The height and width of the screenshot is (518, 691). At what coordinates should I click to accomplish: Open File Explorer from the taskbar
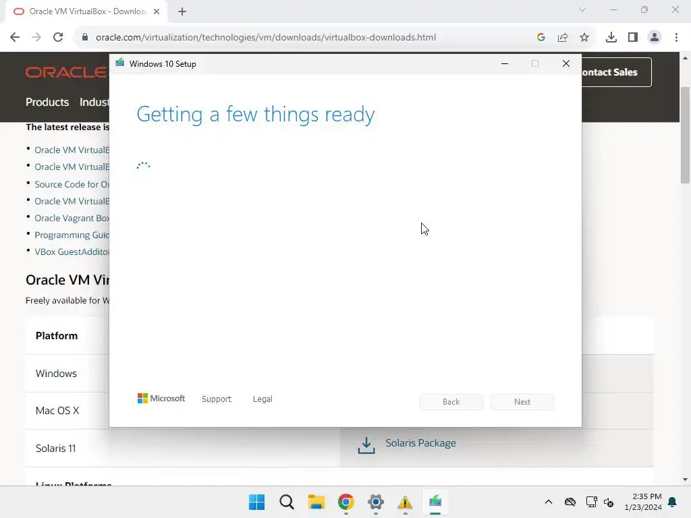tap(316, 502)
